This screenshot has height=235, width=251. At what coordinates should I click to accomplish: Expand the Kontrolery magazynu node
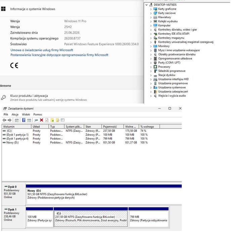coord(151,38)
